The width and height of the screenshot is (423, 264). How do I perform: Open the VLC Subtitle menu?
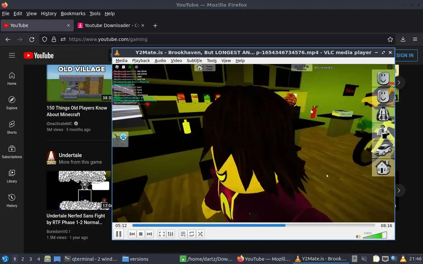(x=194, y=61)
